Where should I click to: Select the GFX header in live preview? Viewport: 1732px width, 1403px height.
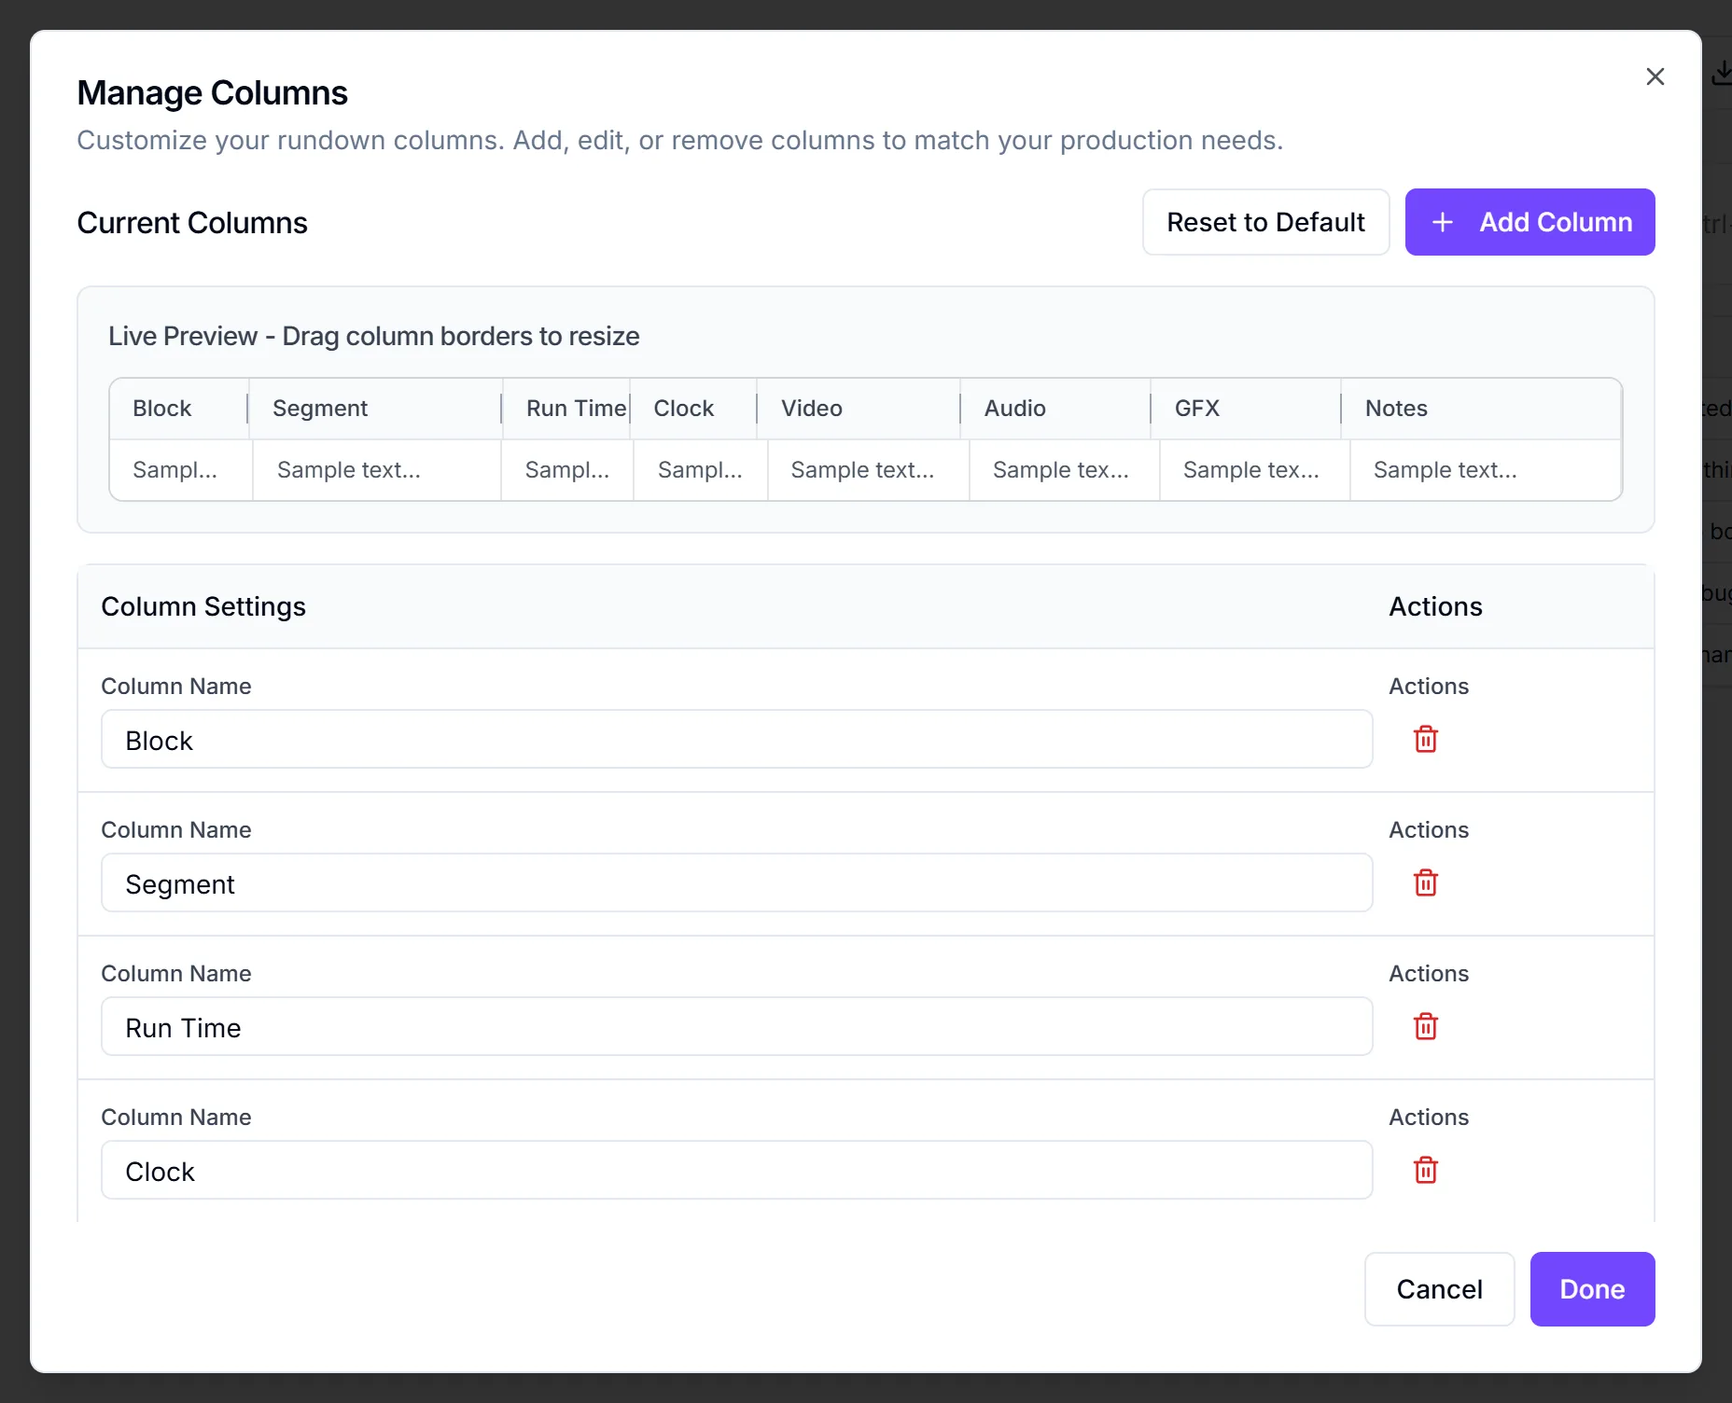pyautogui.click(x=1246, y=409)
